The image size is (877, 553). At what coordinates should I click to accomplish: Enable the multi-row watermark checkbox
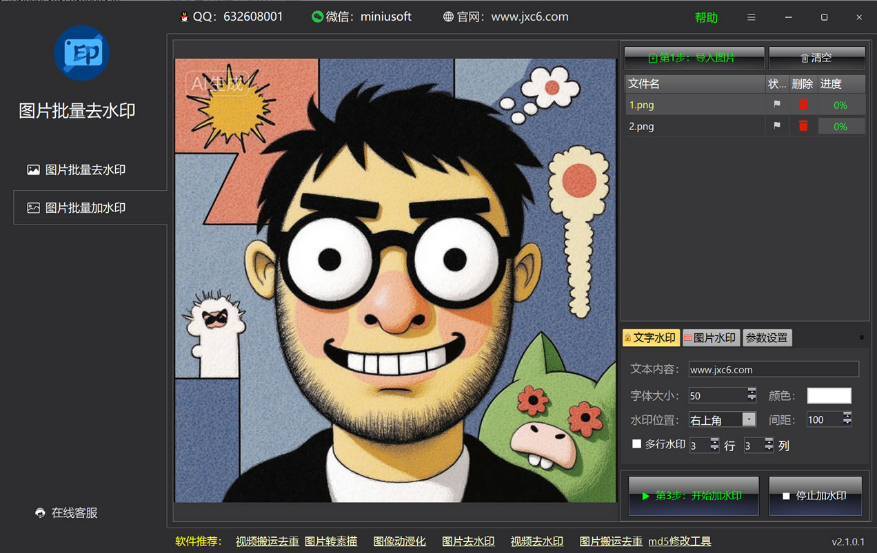click(x=636, y=444)
